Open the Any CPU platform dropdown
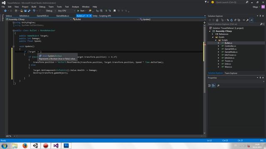The width and height of the screenshot is (266, 149). (66, 11)
